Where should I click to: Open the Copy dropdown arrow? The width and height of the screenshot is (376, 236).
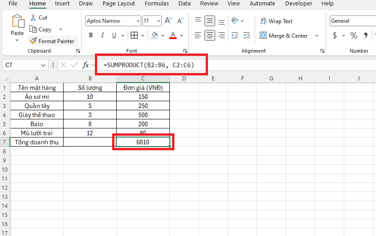tap(61, 29)
